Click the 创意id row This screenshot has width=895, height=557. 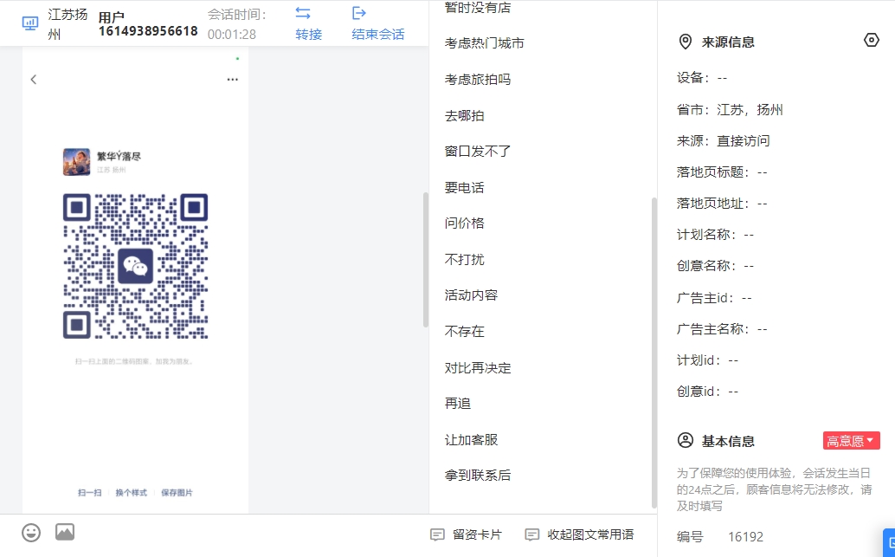pos(708,392)
